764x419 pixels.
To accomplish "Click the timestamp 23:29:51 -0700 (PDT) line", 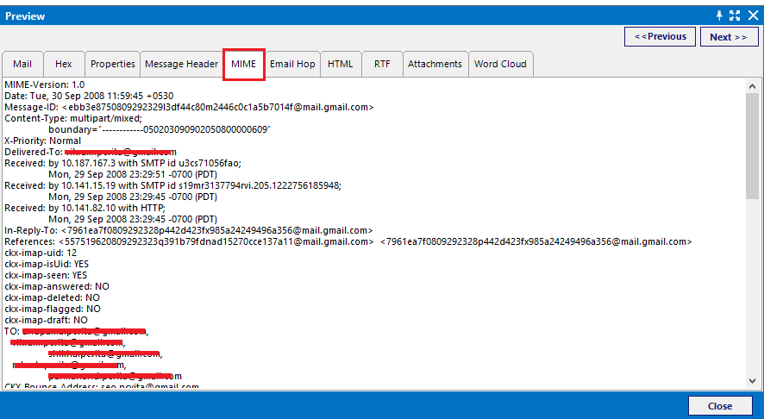I will point(133,174).
